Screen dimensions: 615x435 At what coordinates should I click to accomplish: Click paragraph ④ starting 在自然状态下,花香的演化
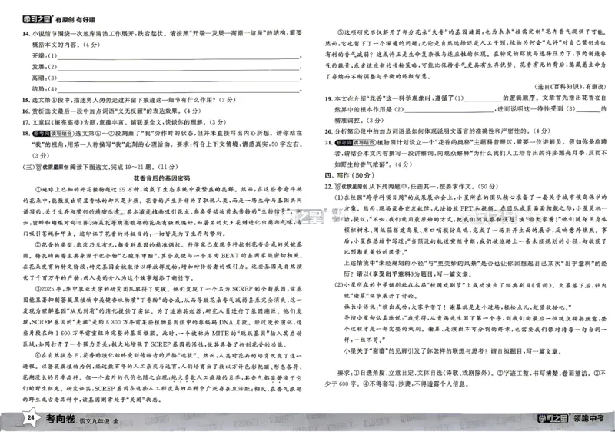tap(162, 377)
